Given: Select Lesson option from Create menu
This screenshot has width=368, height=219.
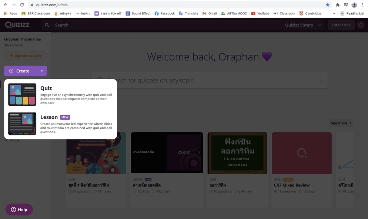Looking at the screenshot, I should point(60,124).
